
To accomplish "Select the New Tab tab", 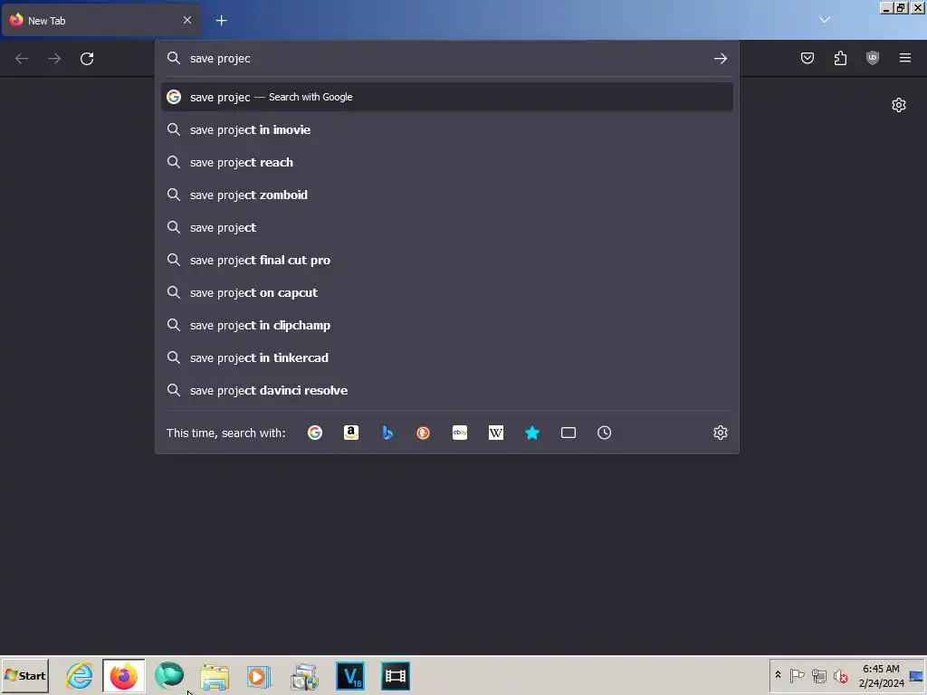I will tap(101, 21).
